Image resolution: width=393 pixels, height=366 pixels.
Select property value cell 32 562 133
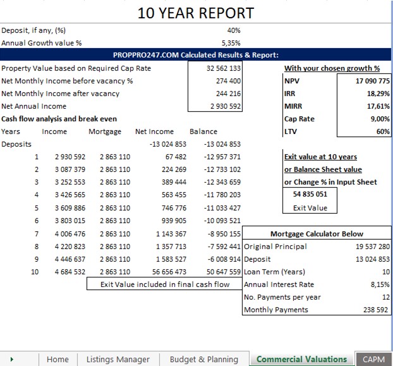coord(224,68)
